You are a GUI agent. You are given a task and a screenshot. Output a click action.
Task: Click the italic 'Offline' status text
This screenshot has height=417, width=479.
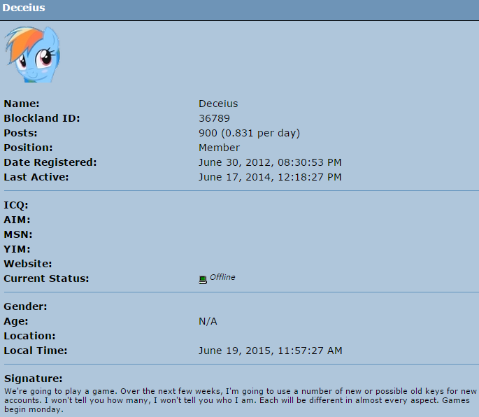(x=222, y=277)
